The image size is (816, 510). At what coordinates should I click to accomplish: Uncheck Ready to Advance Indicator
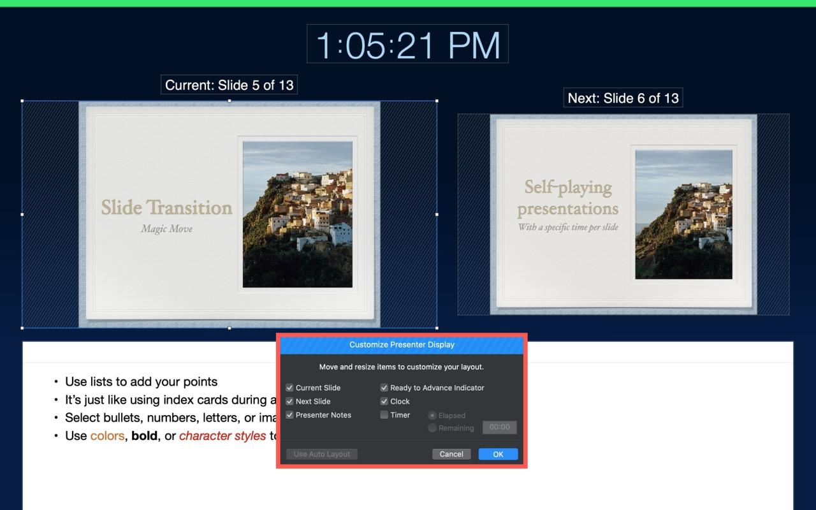coord(384,388)
